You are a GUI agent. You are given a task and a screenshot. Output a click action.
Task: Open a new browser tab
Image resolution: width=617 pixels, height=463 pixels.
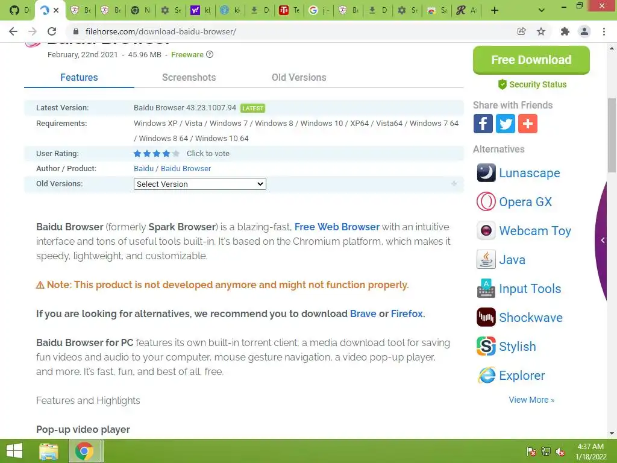pos(495,10)
